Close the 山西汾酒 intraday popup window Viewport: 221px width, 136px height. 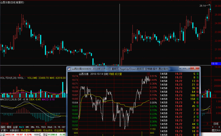point(195,68)
